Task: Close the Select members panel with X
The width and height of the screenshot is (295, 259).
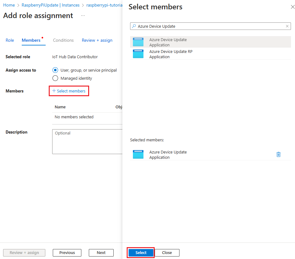Action: tap(292, 7)
